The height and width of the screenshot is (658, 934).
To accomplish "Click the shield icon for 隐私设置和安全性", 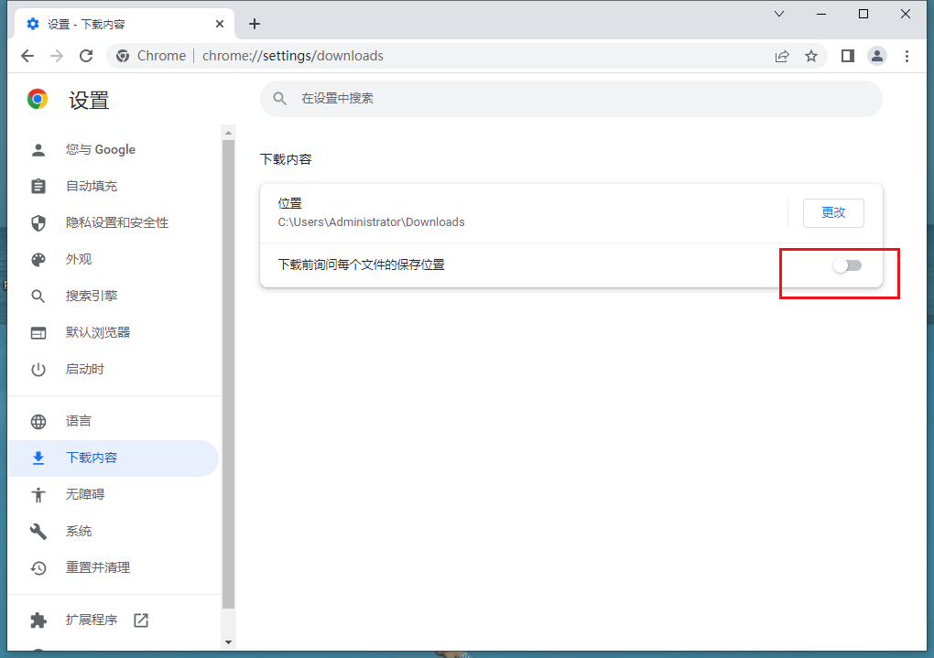I will (x=38, y=222).
